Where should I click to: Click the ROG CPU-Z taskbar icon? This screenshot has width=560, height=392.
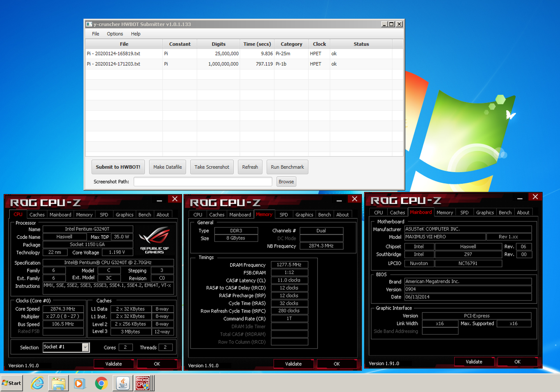[x=143, y=383]
